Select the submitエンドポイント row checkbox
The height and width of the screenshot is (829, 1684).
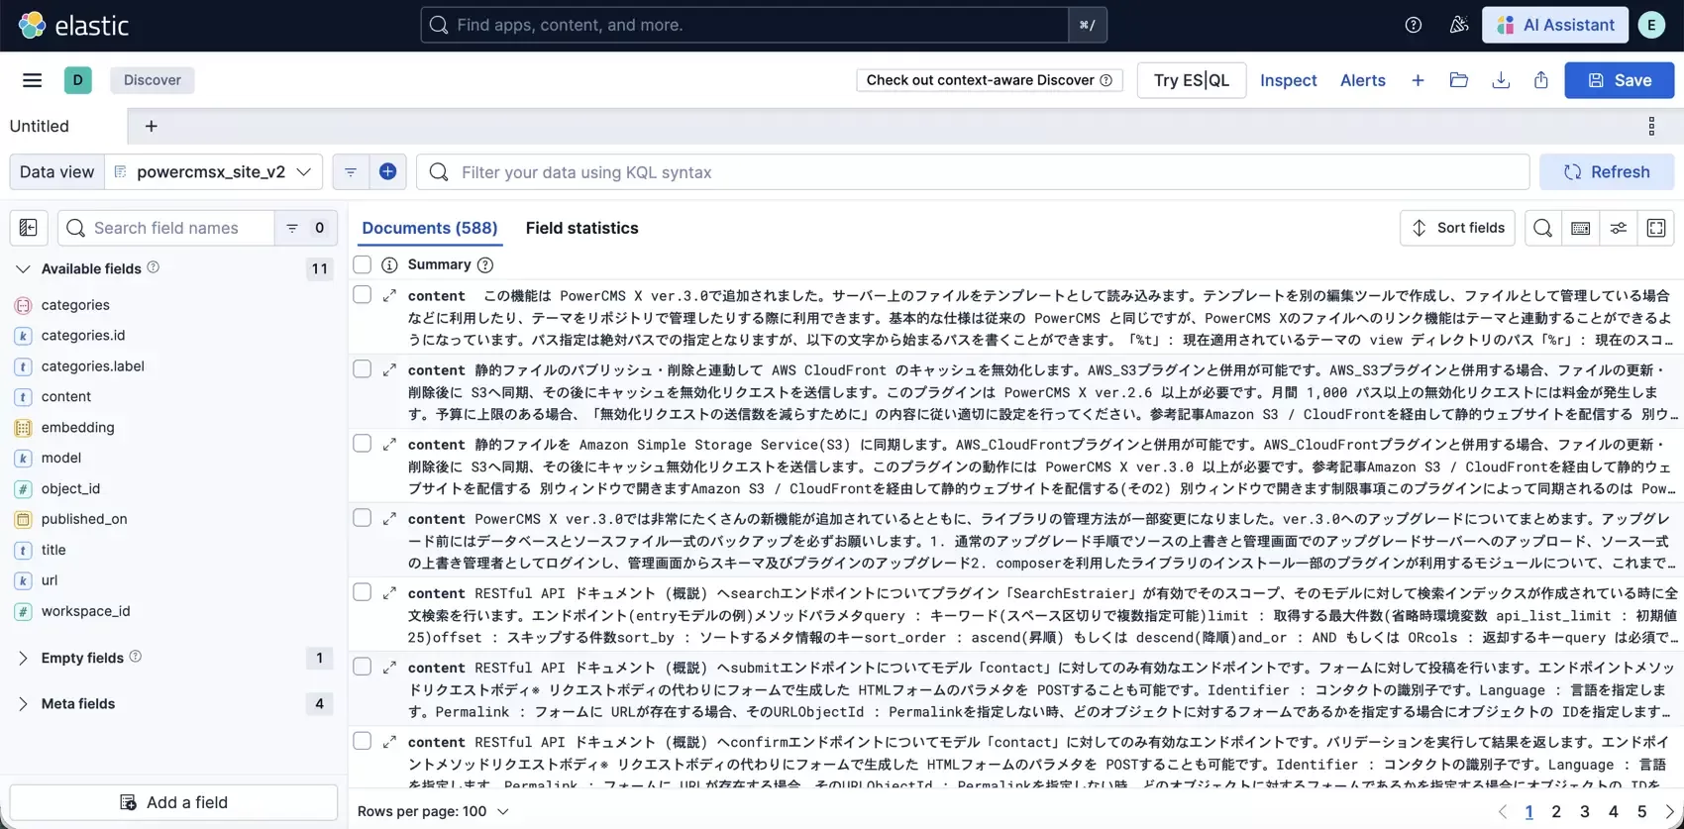click(363, 666)
